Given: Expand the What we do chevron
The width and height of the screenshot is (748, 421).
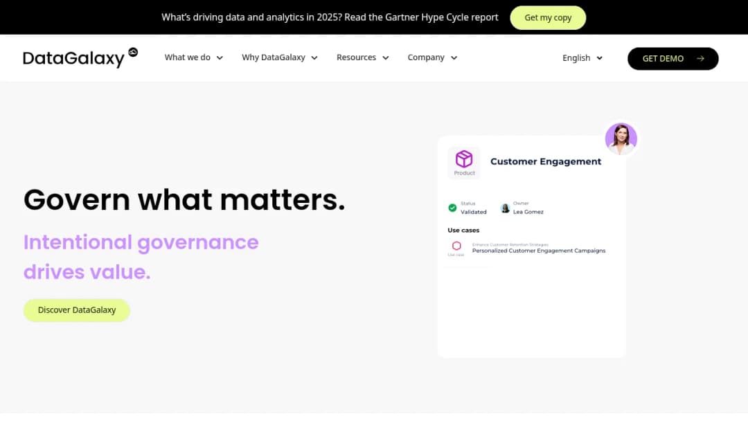Looking at the screenshot, I should (220, 58).
